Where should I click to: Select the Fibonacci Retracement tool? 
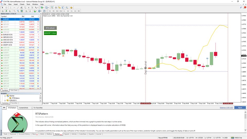(25, 7)
